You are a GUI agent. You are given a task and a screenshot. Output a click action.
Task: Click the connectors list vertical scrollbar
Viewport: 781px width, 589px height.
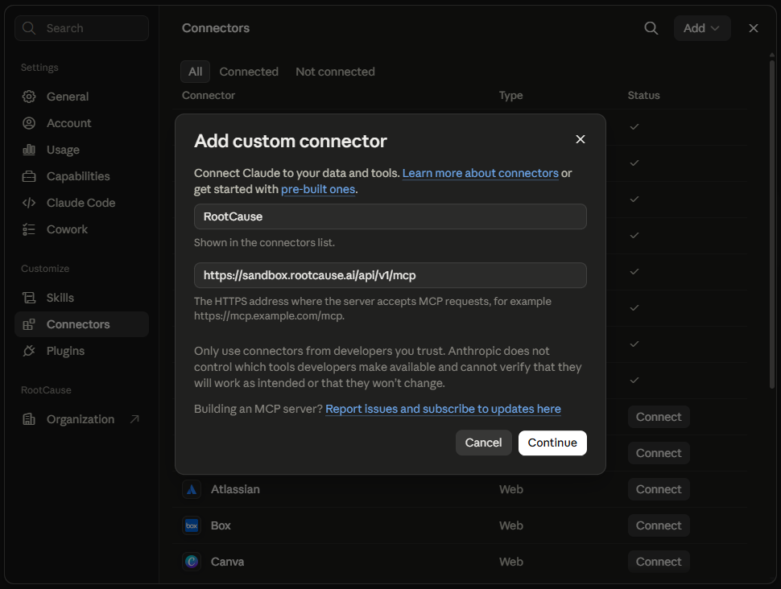[x=772, y=224]
